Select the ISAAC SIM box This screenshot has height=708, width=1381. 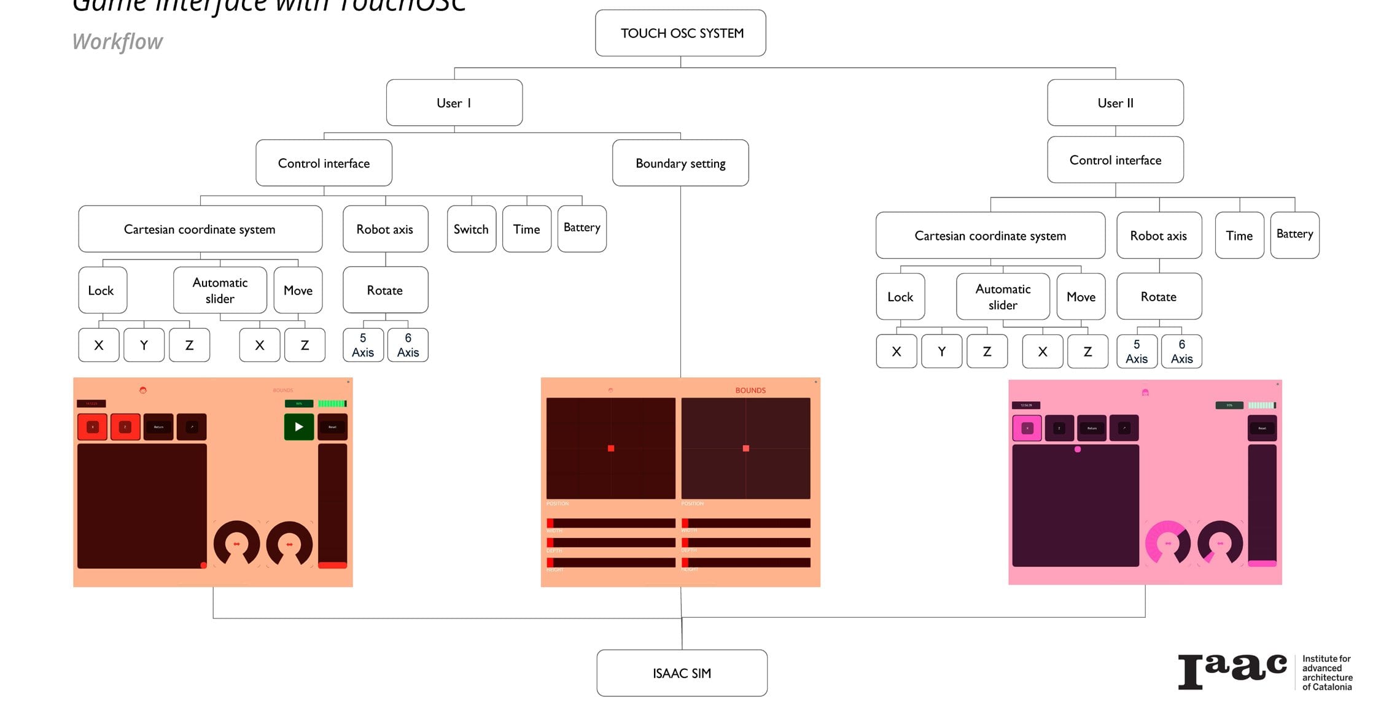click(682, 673)
